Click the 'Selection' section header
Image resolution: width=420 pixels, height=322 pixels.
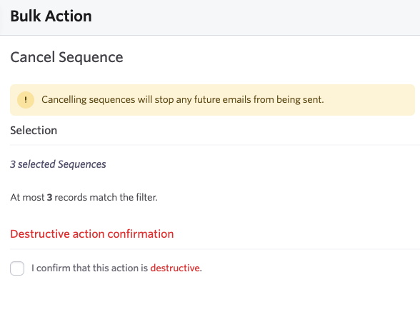[34, 131]
